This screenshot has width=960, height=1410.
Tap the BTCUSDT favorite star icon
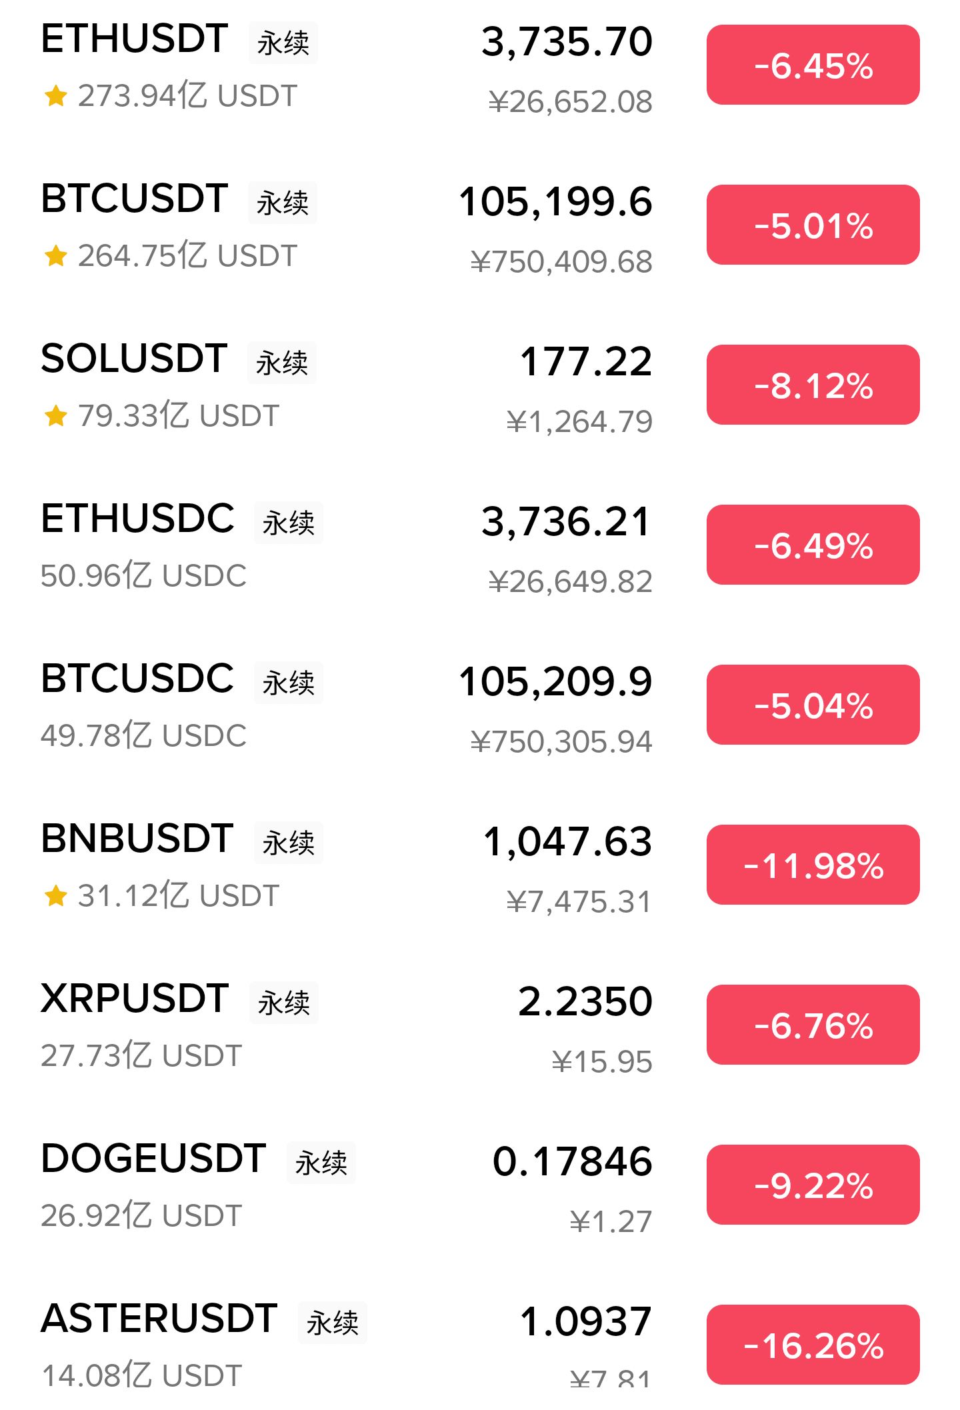(x=56, y=256)
